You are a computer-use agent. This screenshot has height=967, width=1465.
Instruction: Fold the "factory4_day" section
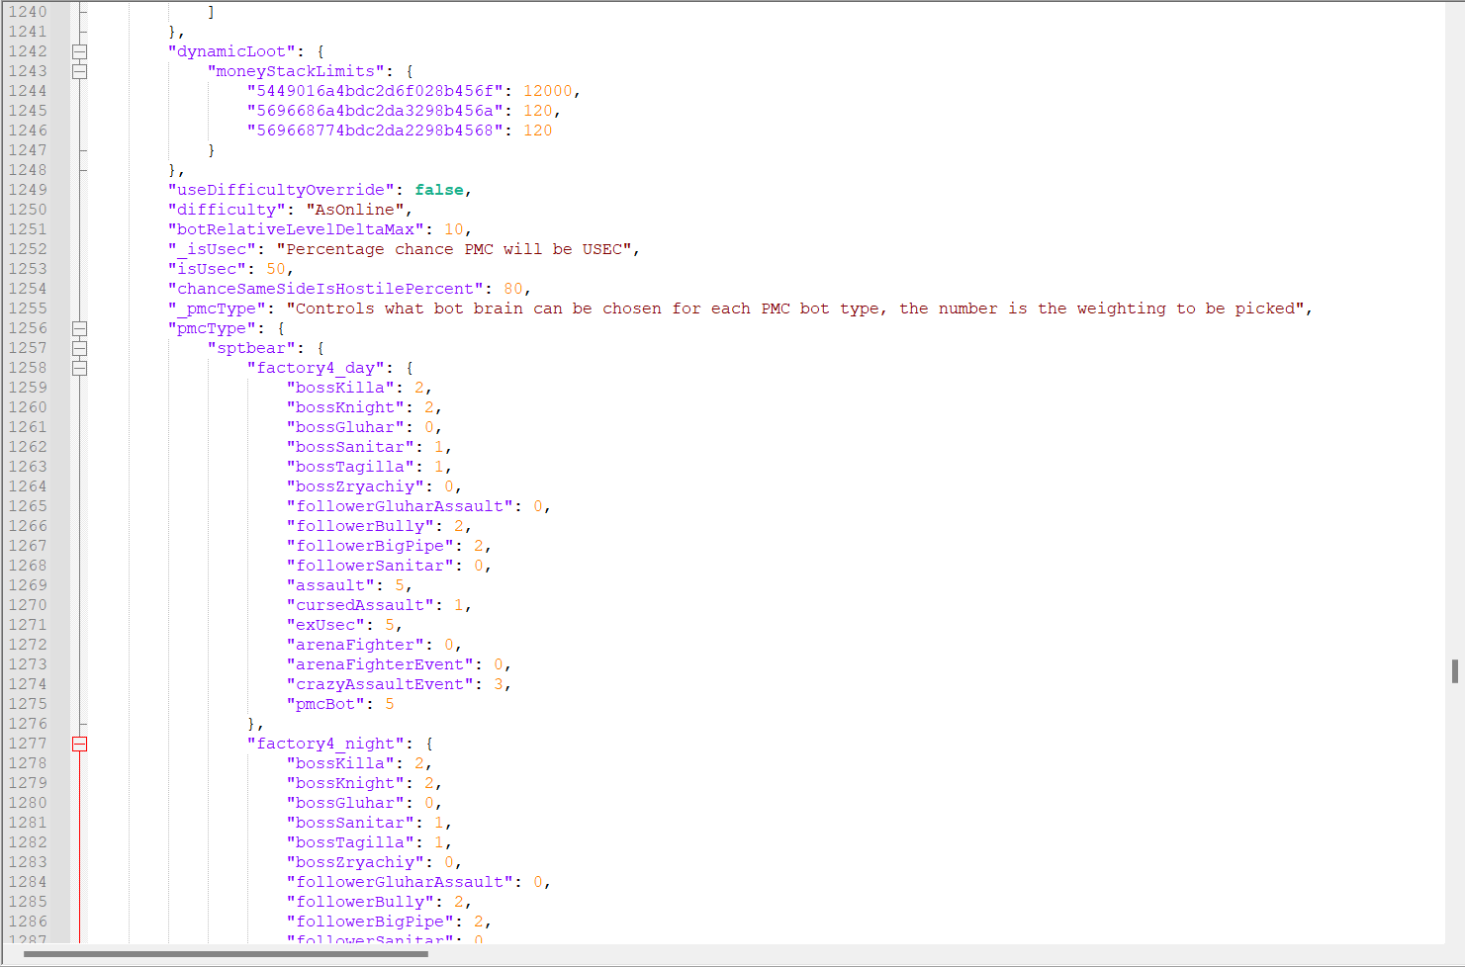click(x=79, y=368)
